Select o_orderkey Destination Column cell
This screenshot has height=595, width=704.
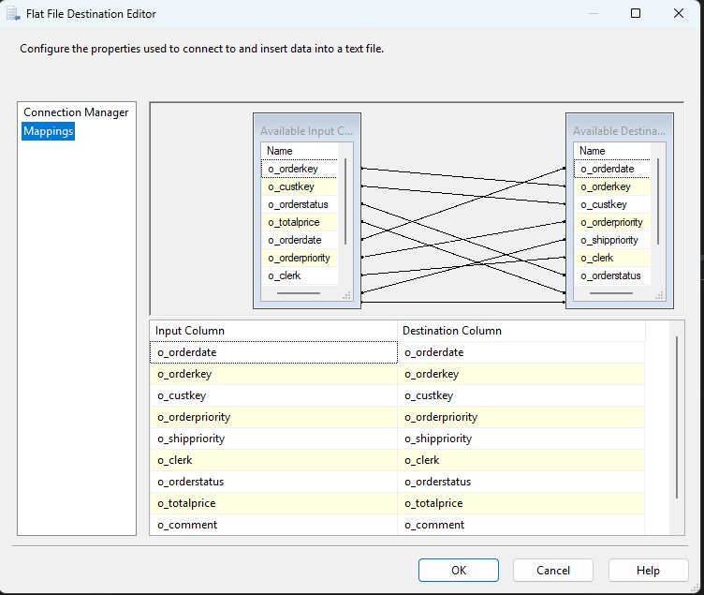521,374
